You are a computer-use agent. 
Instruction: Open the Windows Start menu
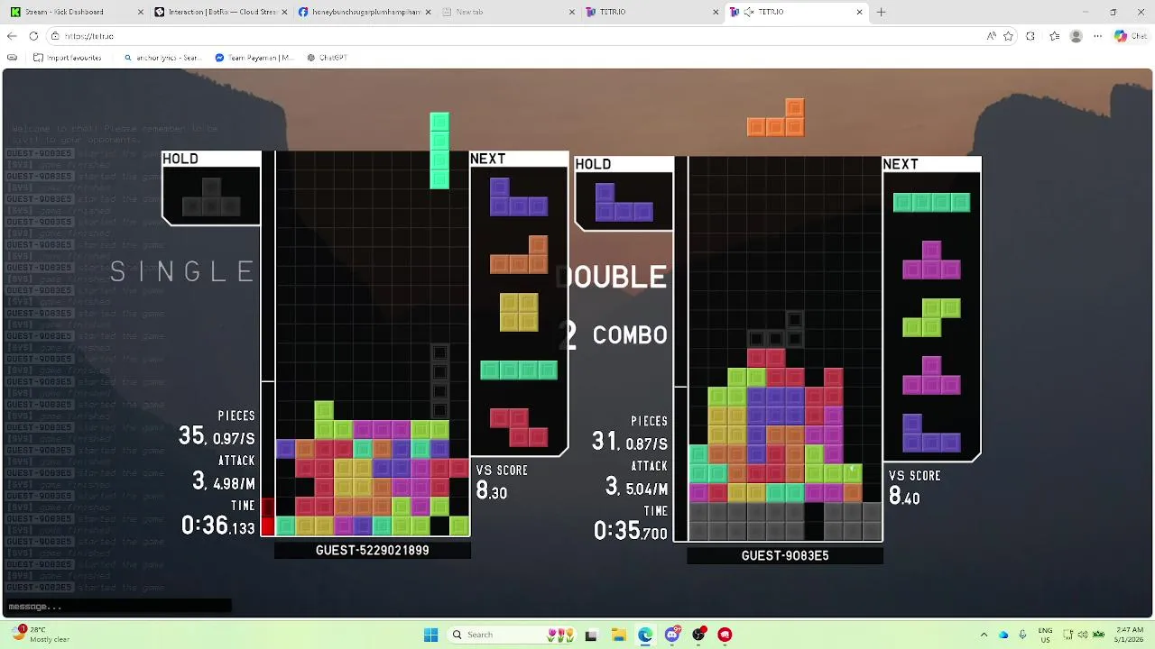(x=430, y=635)
